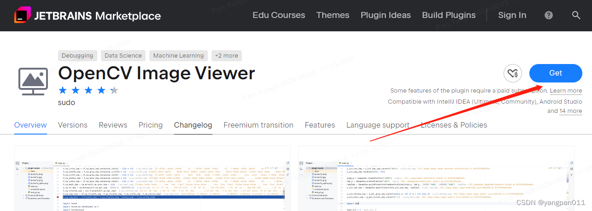
Task: Open the Language support tab
Action: tap(378, 125)
